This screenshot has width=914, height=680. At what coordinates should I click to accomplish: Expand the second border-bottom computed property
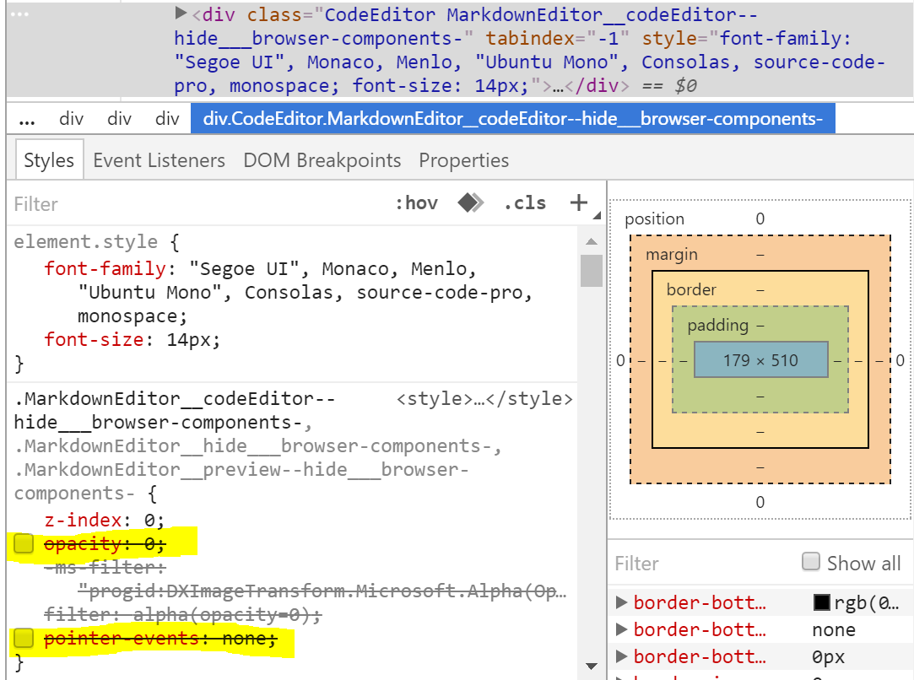click(622, 629)
